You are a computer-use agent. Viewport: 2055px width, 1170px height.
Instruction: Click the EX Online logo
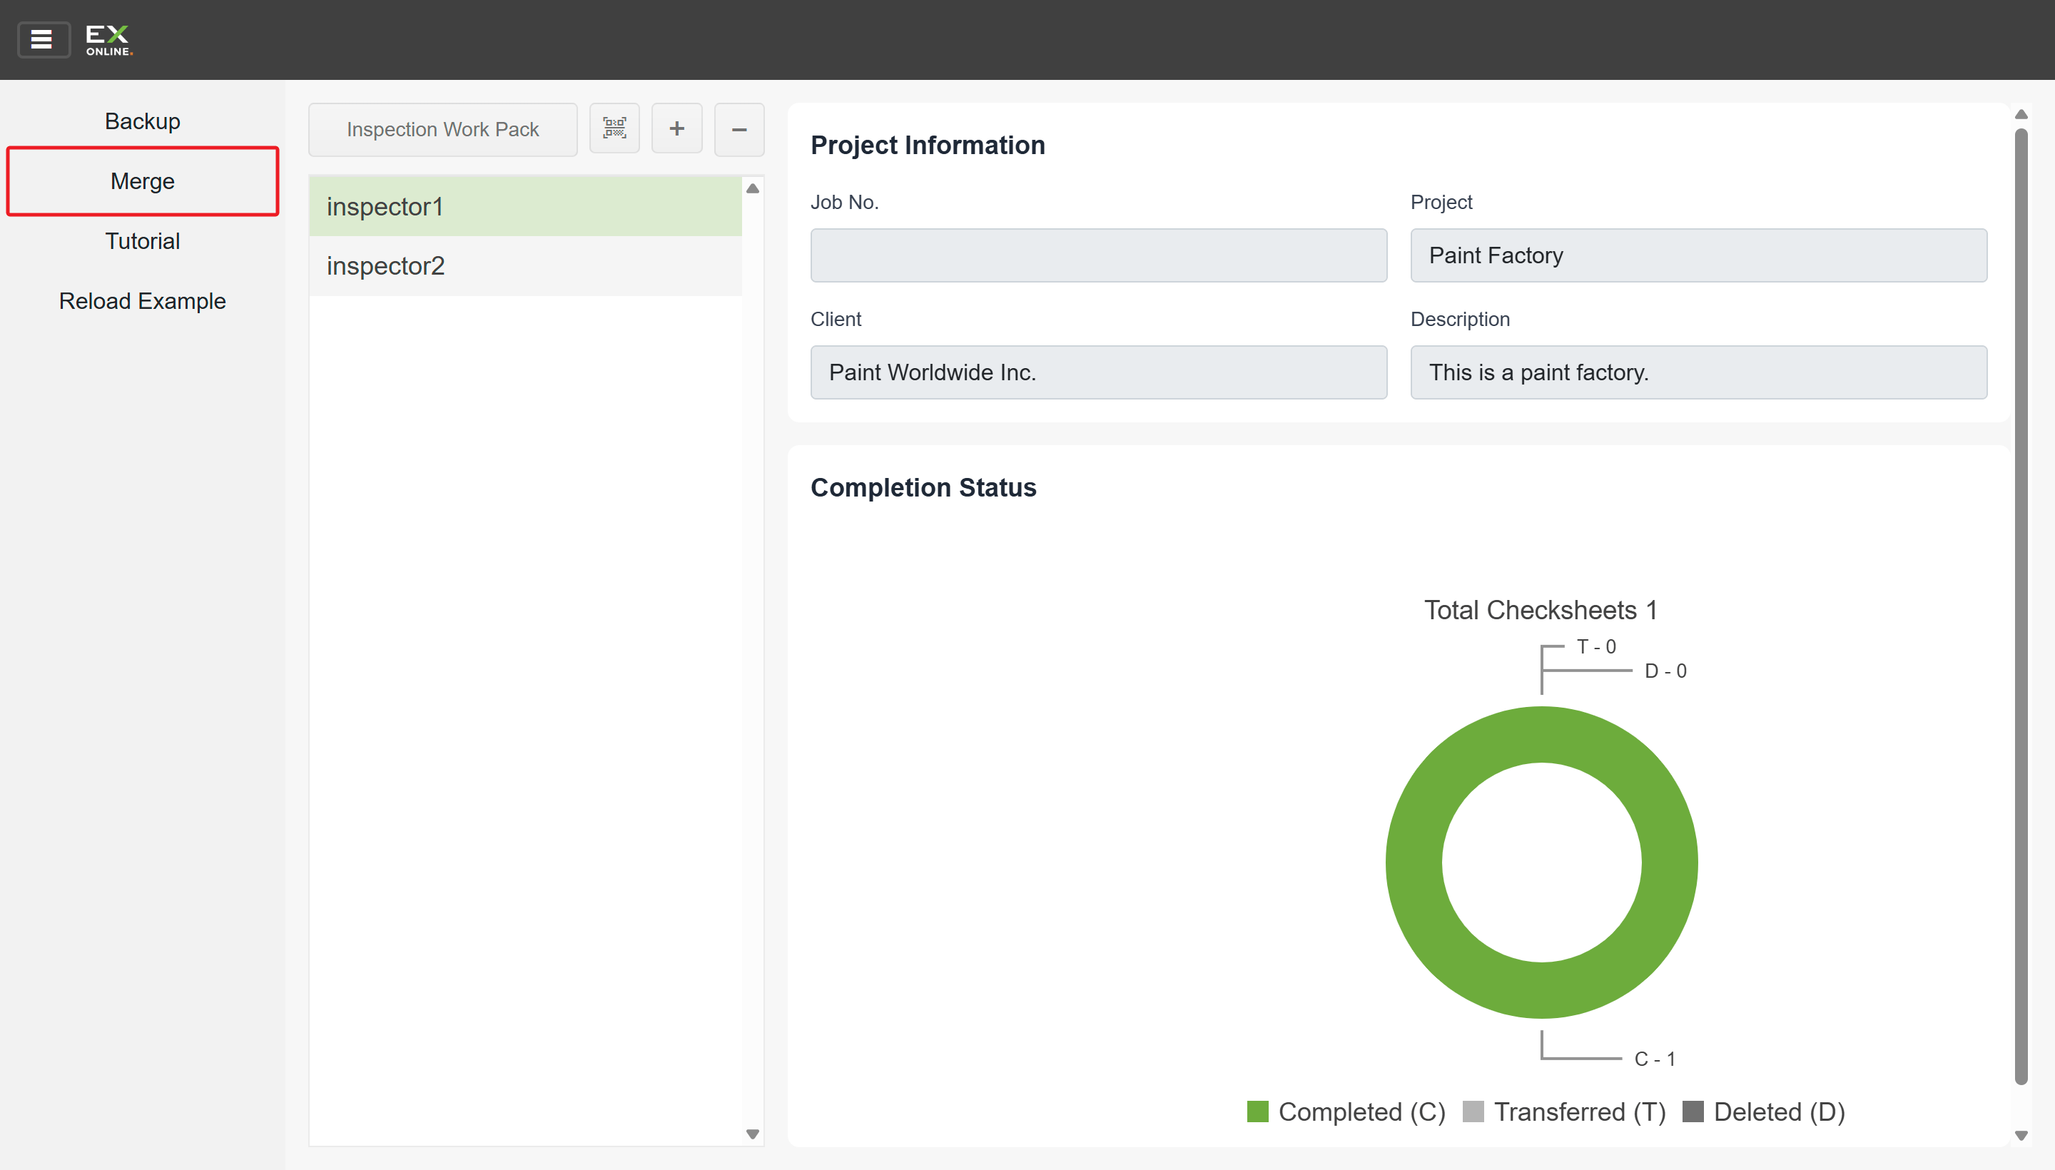pyautogui.click(x=108, y=40)
